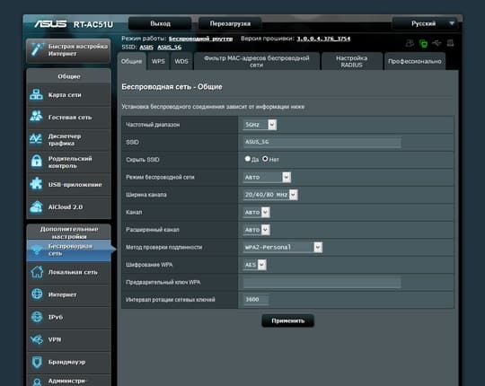Open the Traffic manager (Диспетчер трафика) icon

(x=36, y=139)
